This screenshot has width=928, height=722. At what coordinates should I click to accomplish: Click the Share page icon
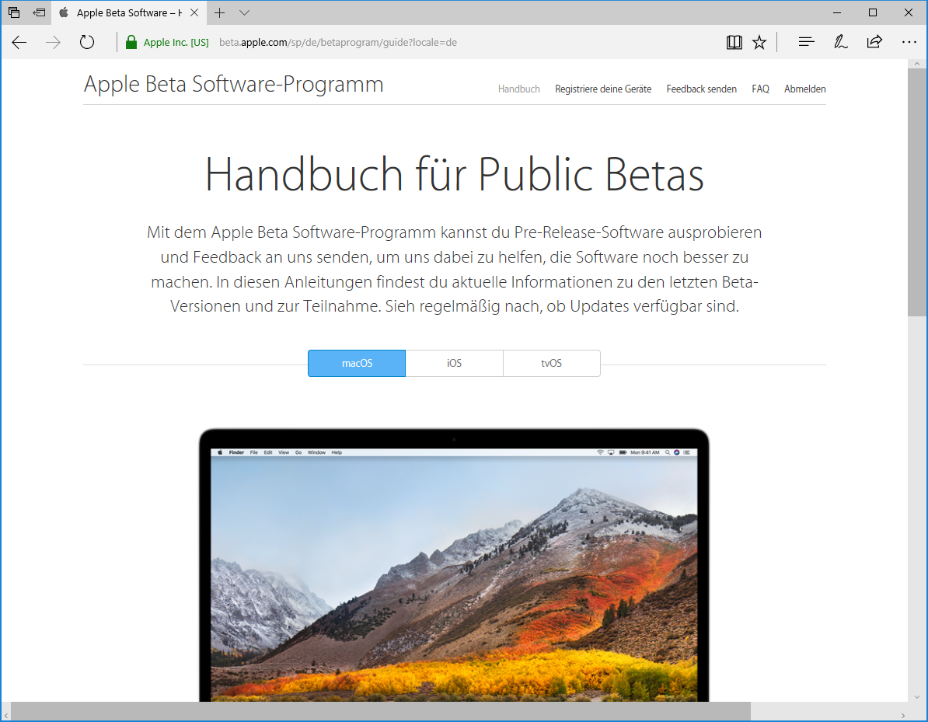pyautogui.click(x=874, y=43)
